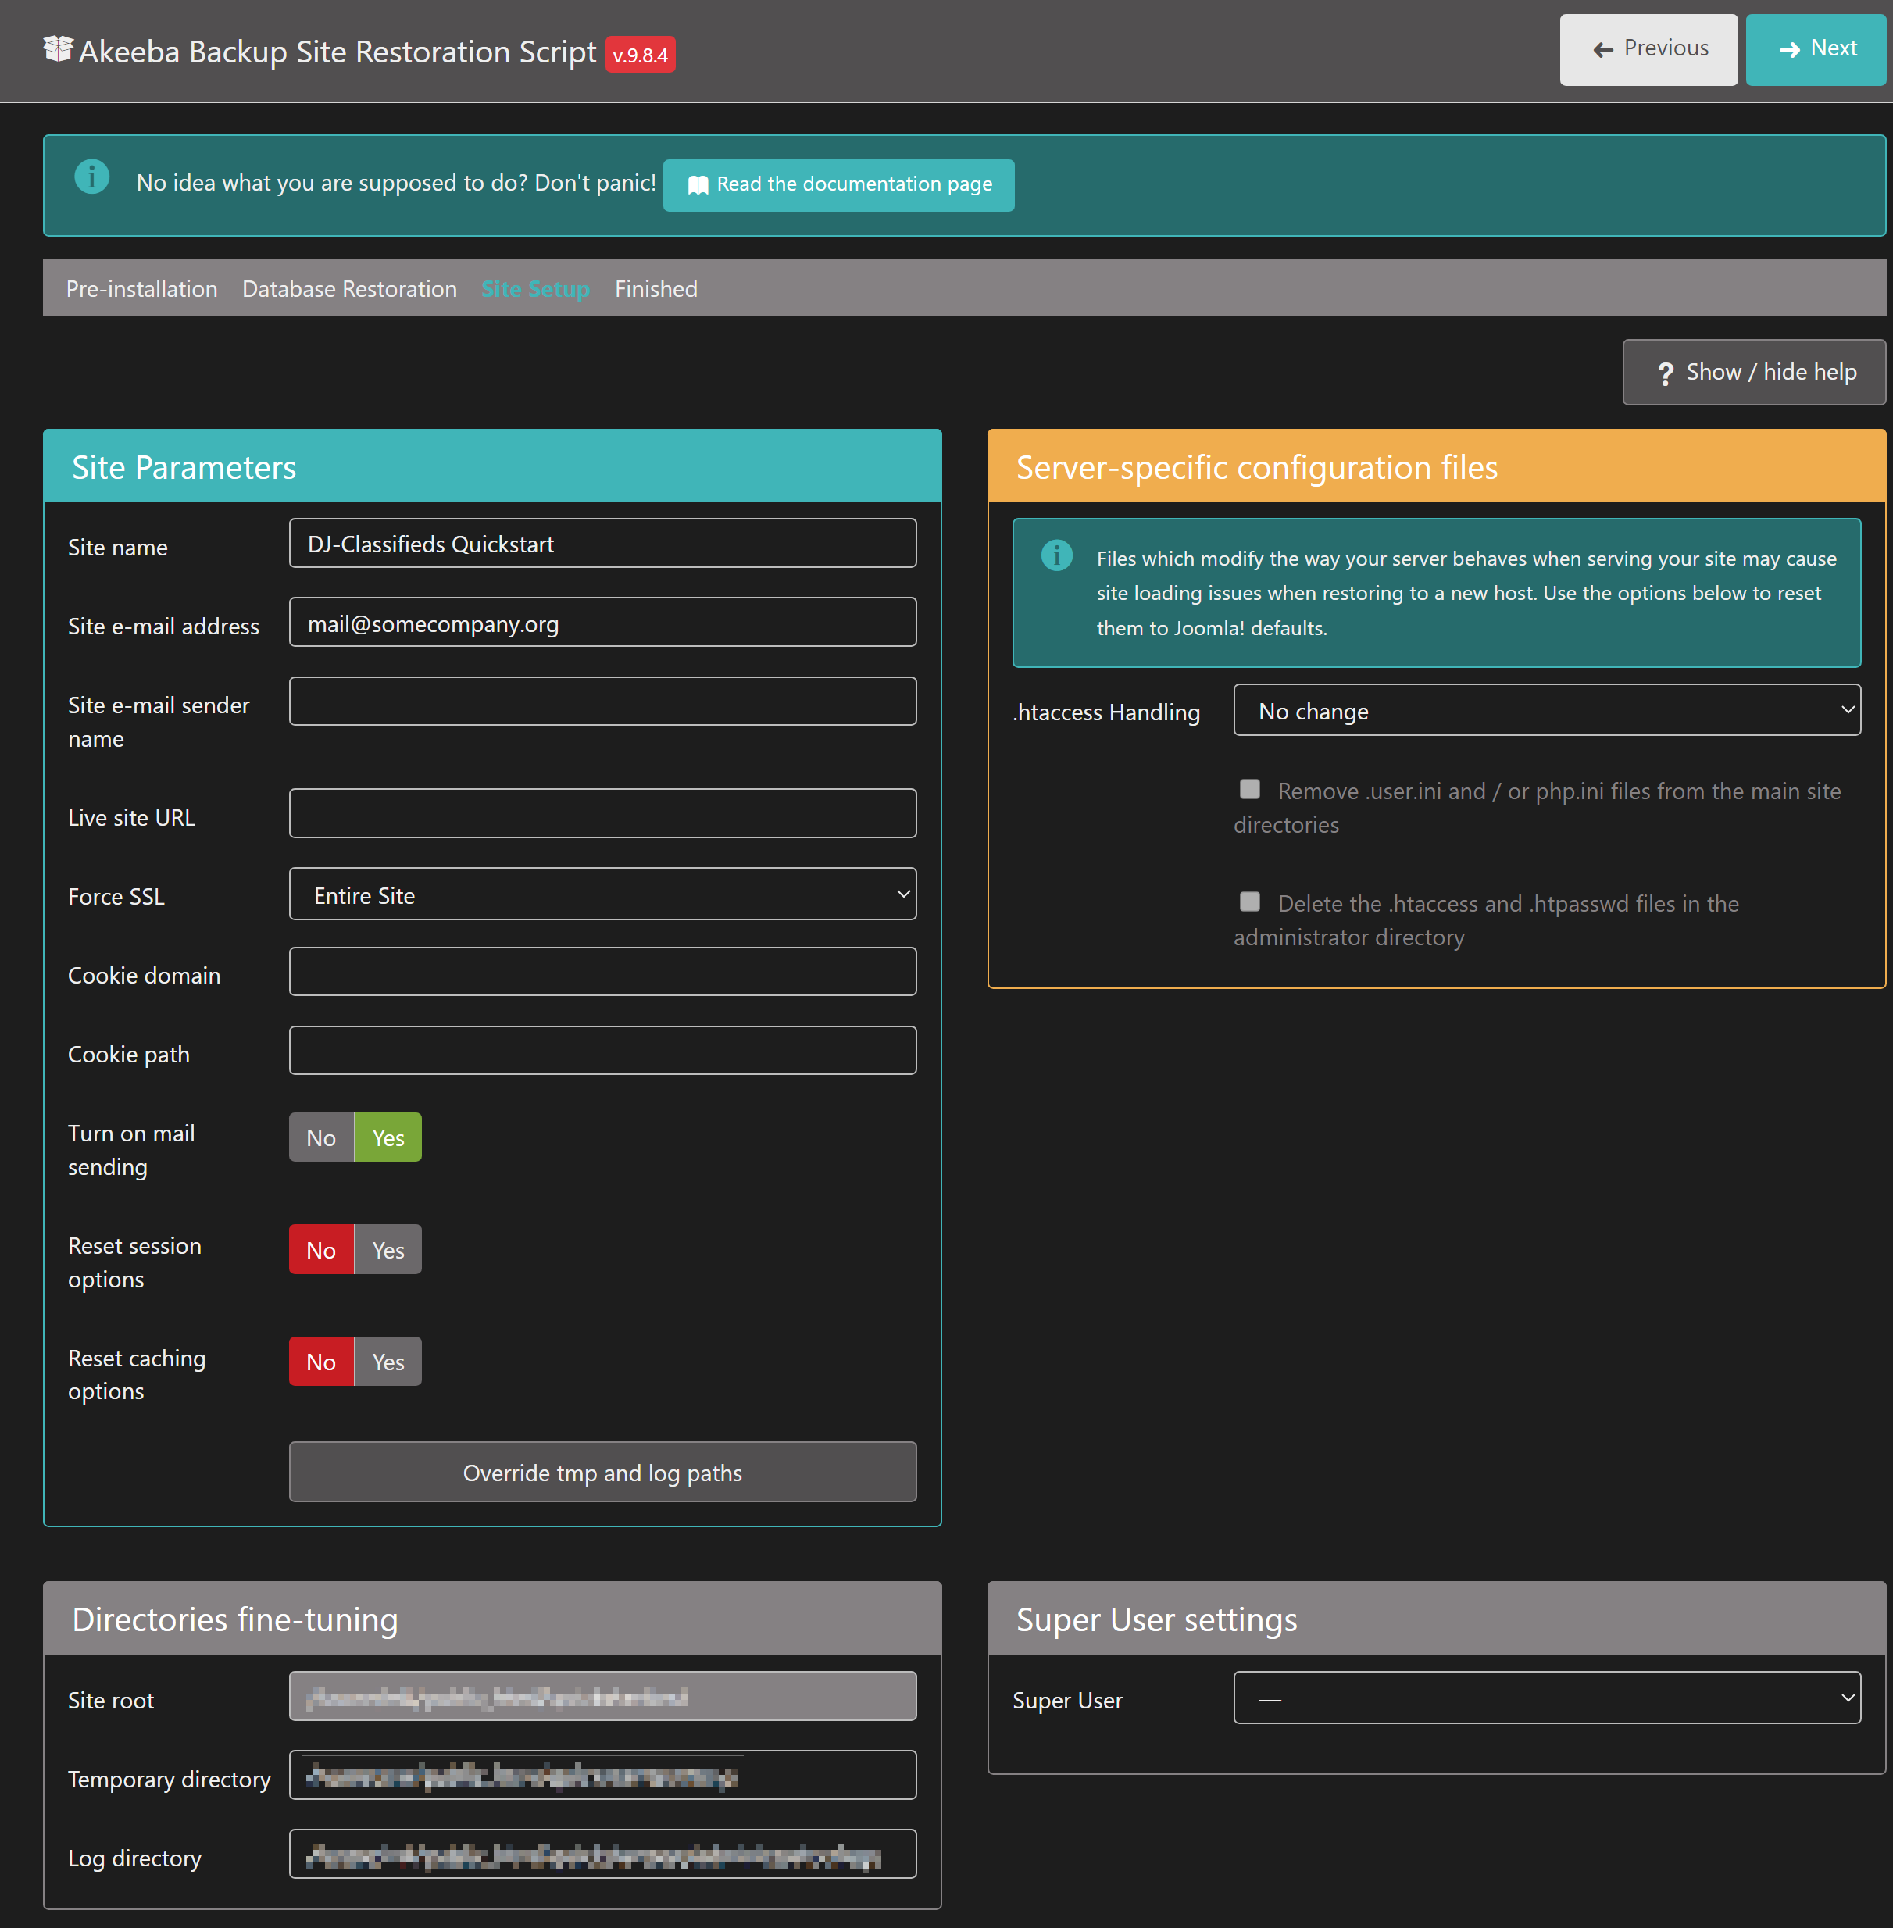The width and height of the screenshot is (1893, 1928).
Task: Click the Site e-mail address field
Action: point(602,623)
